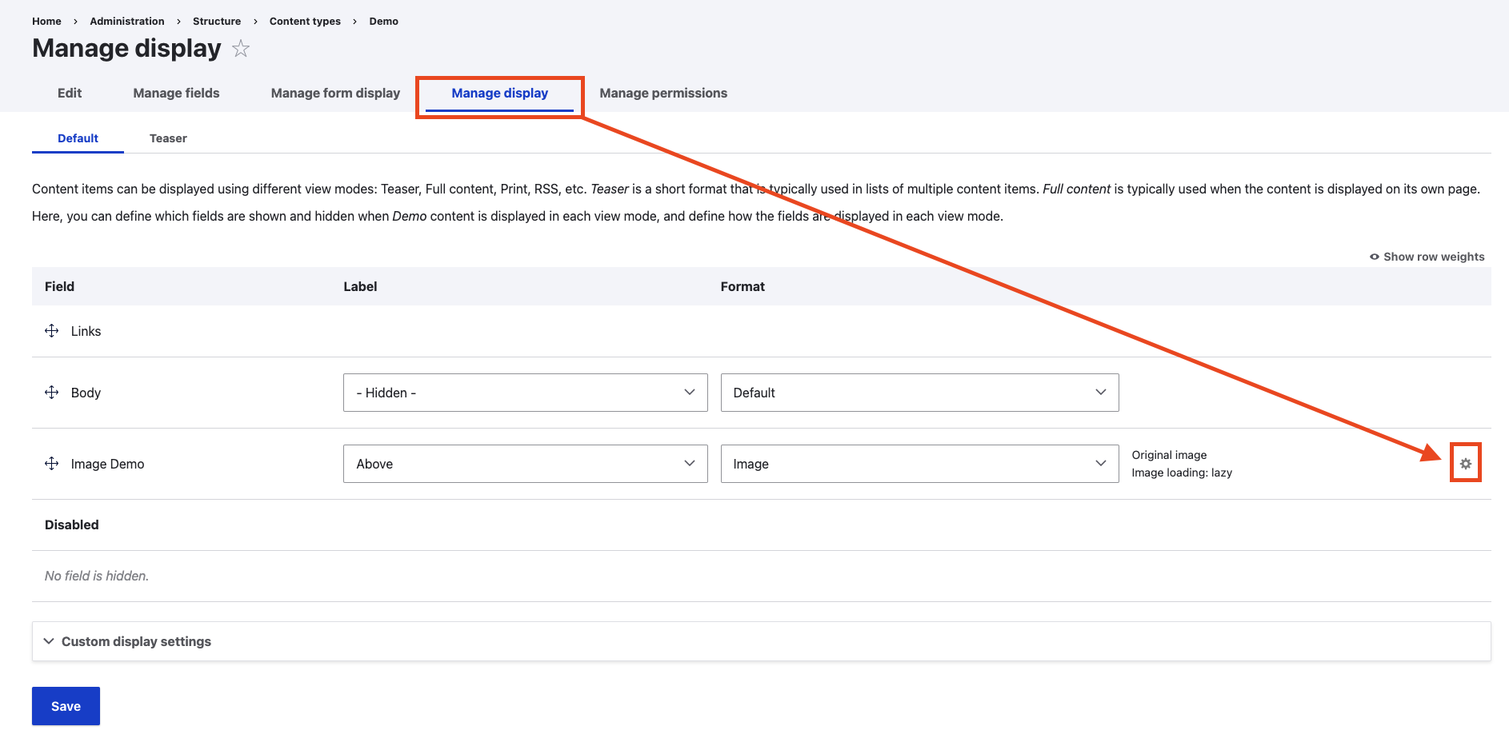Click the star shortcut icon beside the title

tap(241, 49)
